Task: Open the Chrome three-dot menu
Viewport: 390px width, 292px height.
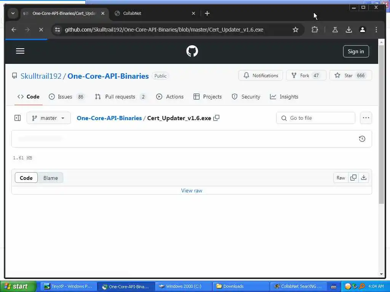Action: (376, 30)
